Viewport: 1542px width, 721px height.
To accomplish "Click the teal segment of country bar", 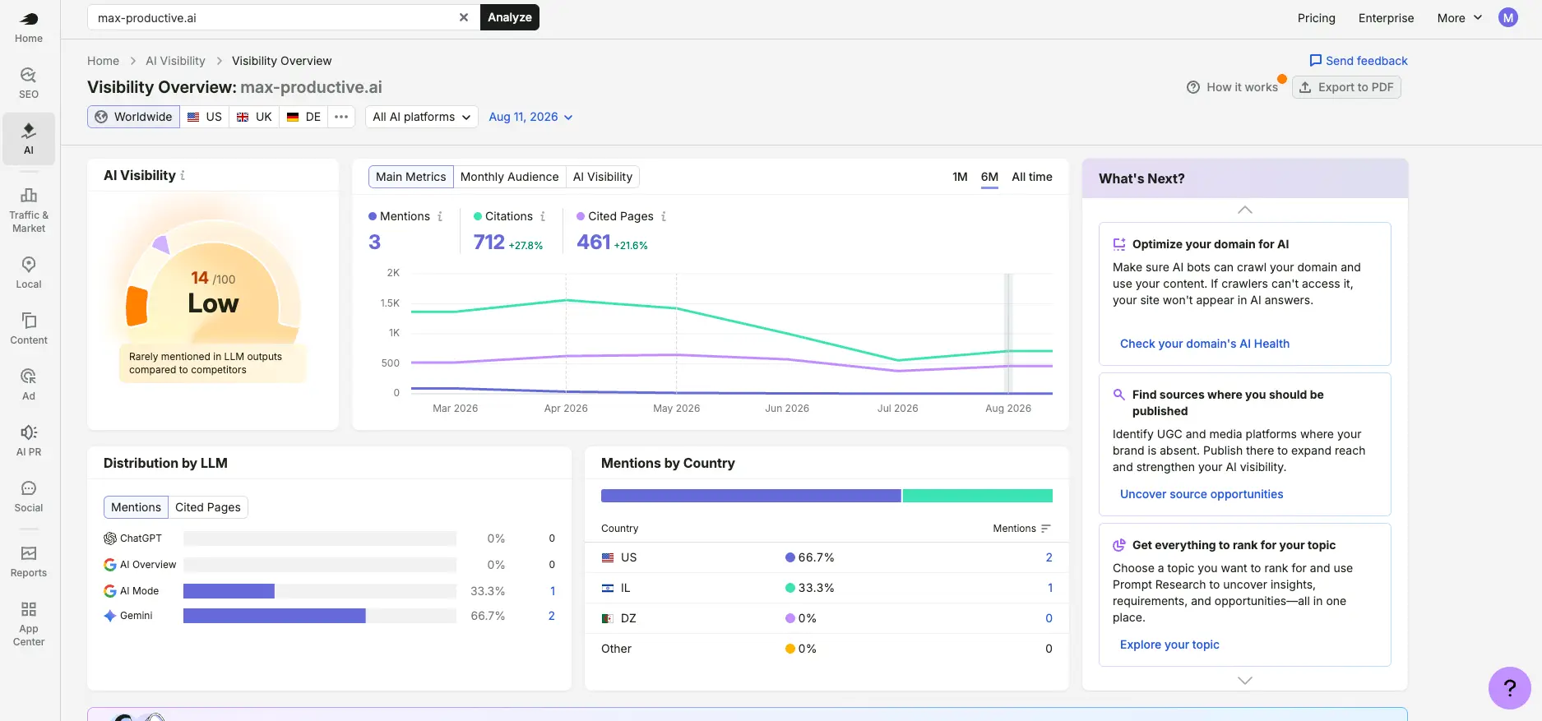I will tap(978, 496).
